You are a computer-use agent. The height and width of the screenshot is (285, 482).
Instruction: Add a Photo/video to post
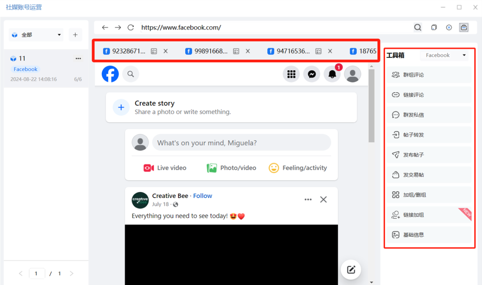[x=231, y=168]
